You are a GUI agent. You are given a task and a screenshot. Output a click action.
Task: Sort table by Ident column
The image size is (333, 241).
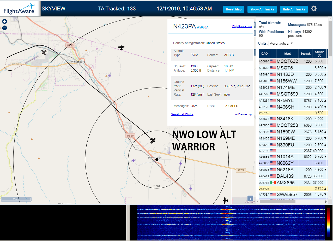tap(287, 54)
